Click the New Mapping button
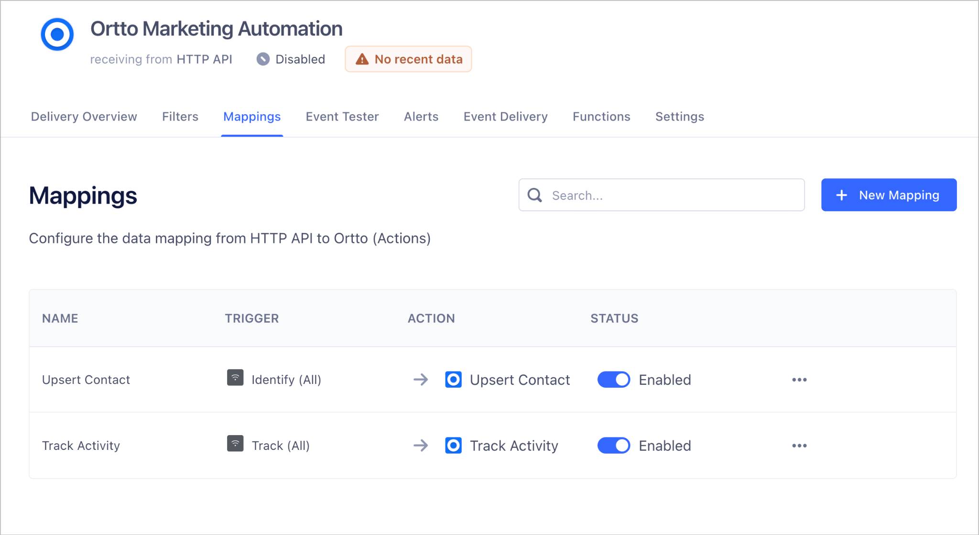The height and width of the screenshot is (535, 979). pyautogui.click(x=889, y=195)
